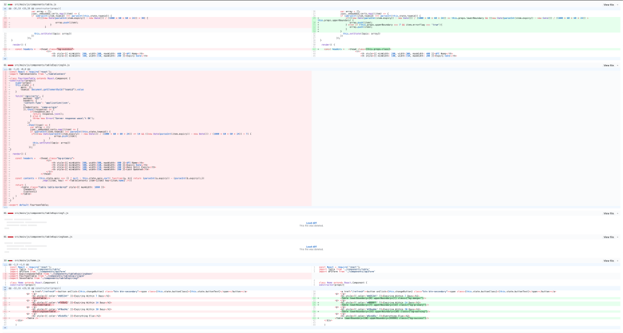Click View file for table.js

coord(608,4)
